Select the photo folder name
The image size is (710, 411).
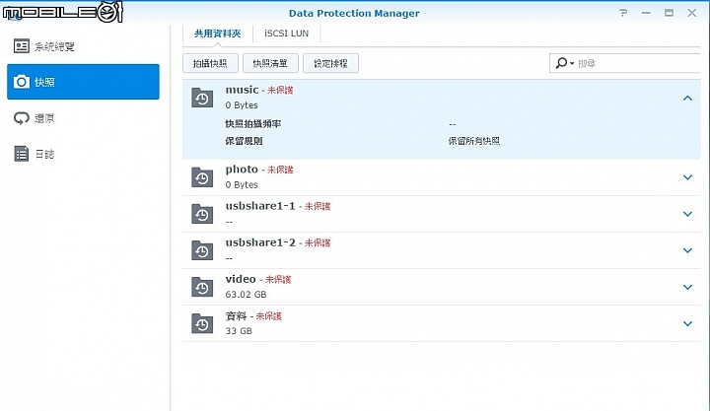[242, 170]
